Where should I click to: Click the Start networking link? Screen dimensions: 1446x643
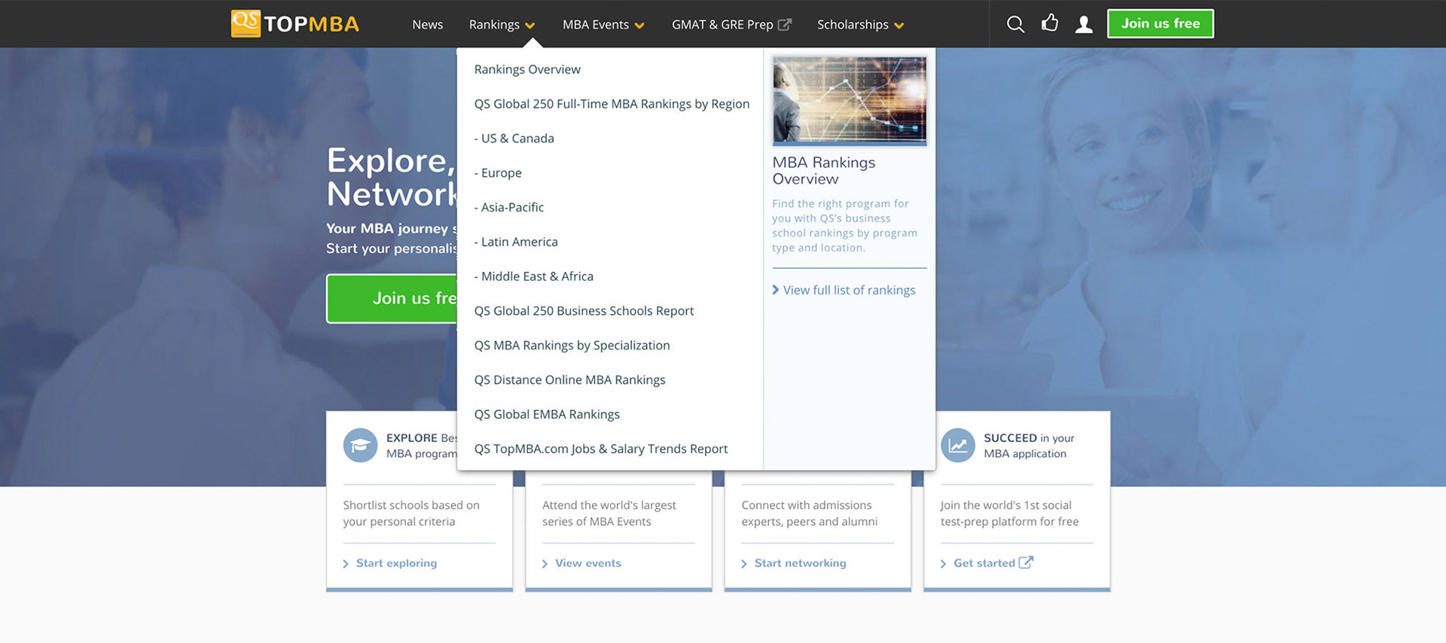[800, 562]
